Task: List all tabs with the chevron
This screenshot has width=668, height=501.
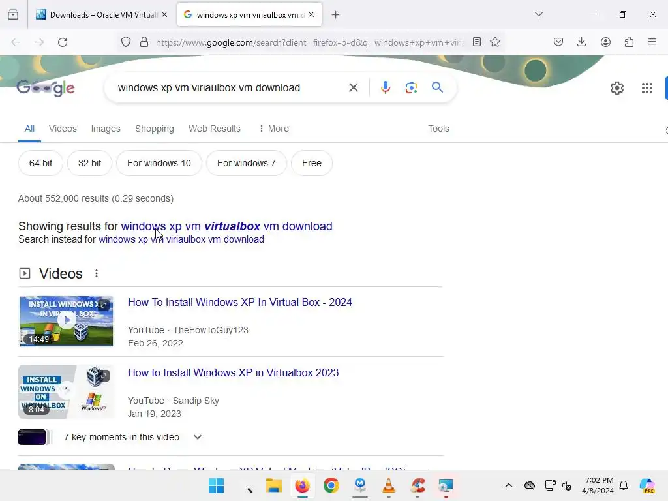Action: click(538, 14)
